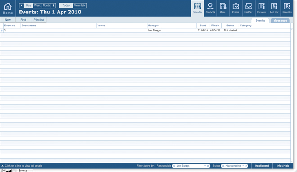
Task: Open the Receipts module
Action: click(x=287, y=9)
